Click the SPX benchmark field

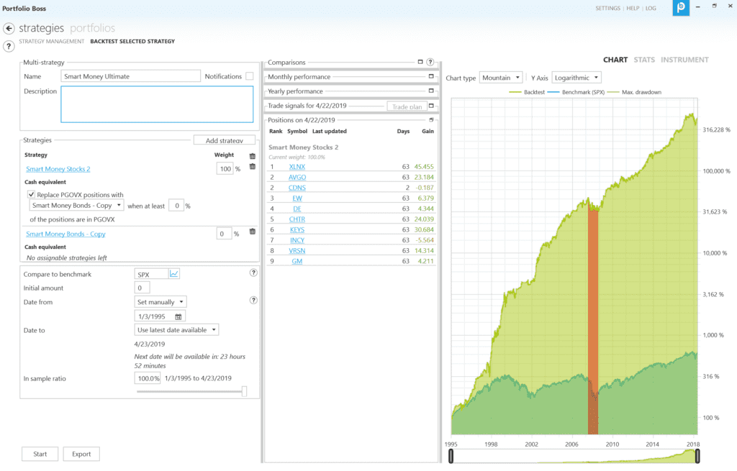151,274
